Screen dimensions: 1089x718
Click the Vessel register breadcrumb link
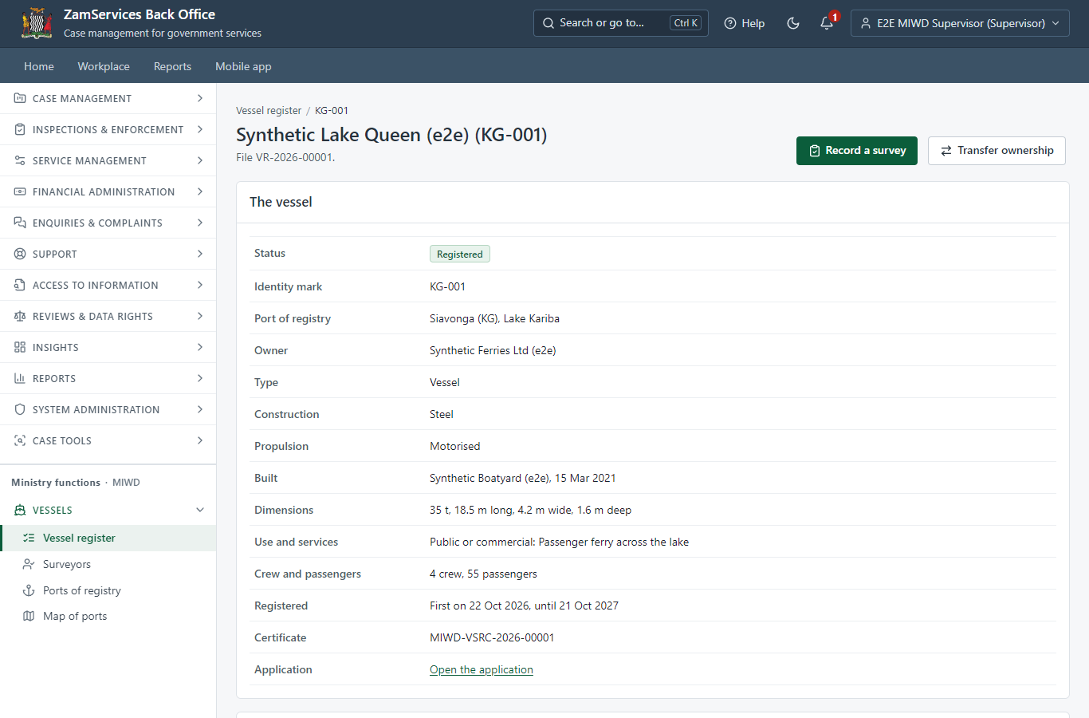pyautogui.click(x=269, y=111)
